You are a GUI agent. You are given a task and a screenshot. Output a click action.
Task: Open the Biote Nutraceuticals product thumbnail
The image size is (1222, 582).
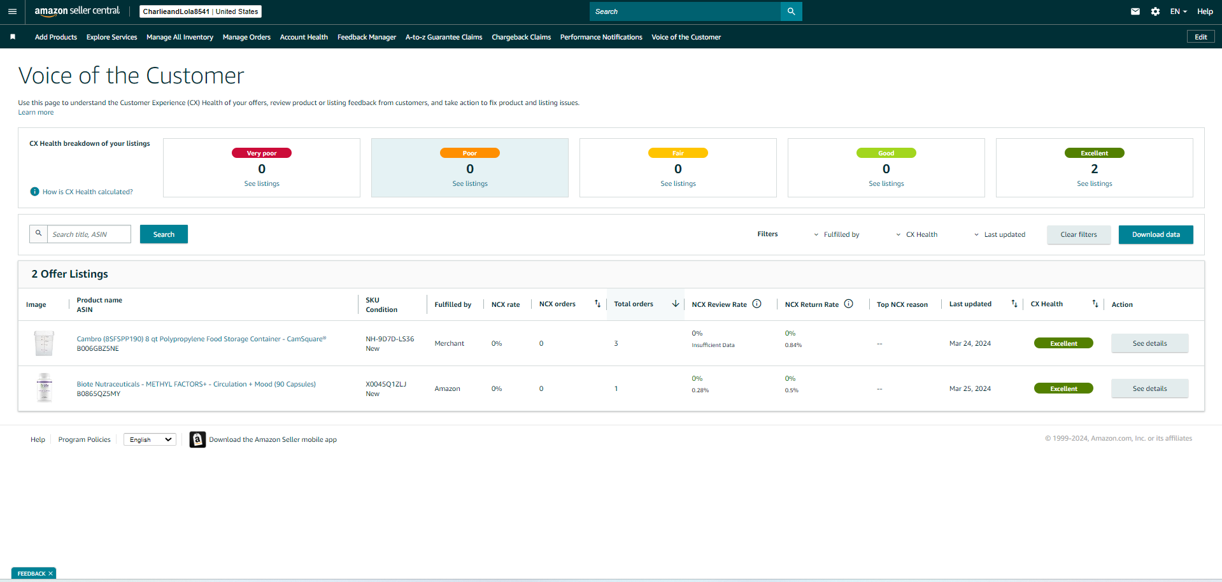click(44, 388)
